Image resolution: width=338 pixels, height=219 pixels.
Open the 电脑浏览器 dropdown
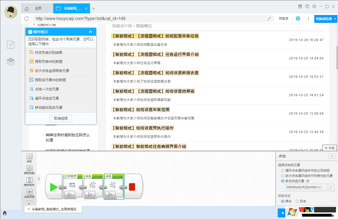(326, 19)
